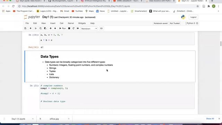Viewport: 222px width, 125px height.
Task: Switch to the YouTube browser tab
Action: tap(128, 1)
